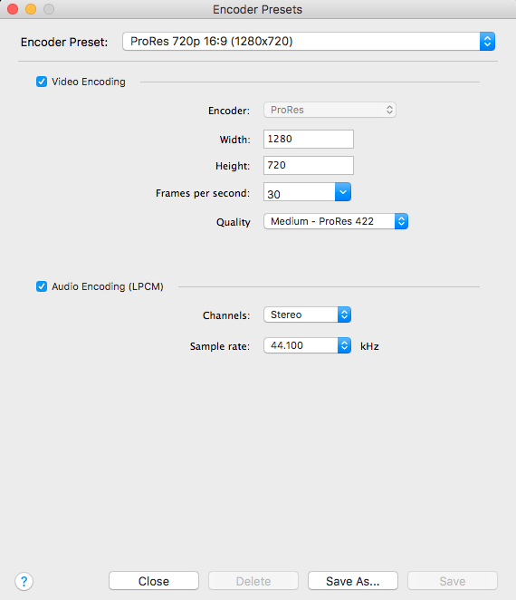The width and height of the screenshot is (516, 600).
Task: Click the kHz unit label
Action: tap(369, 346)
